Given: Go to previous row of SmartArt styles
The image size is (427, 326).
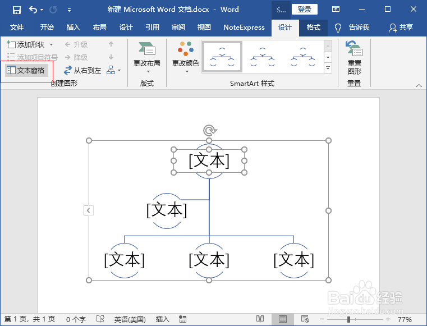Looking at the screenshot, I should 328,46.
